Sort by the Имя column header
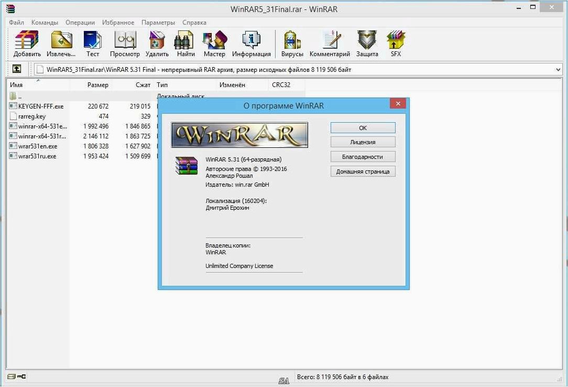568x387 pixels. click(38, 85)
